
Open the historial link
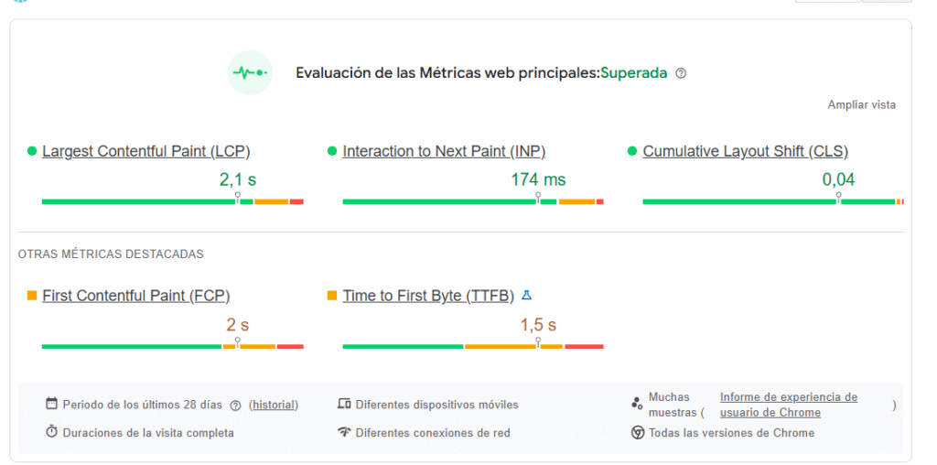(x=273, y=405)
